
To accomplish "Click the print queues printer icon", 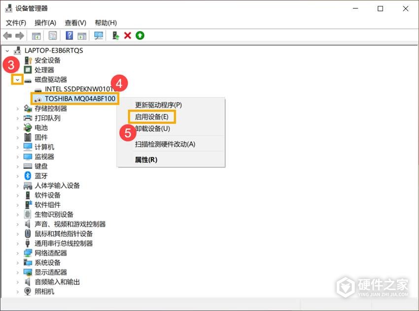I will (28, 118).
